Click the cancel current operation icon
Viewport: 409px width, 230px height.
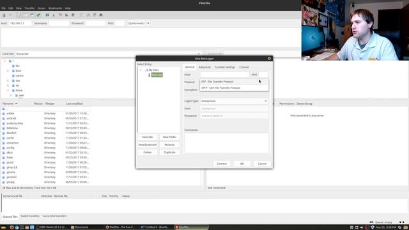point(60,15)
